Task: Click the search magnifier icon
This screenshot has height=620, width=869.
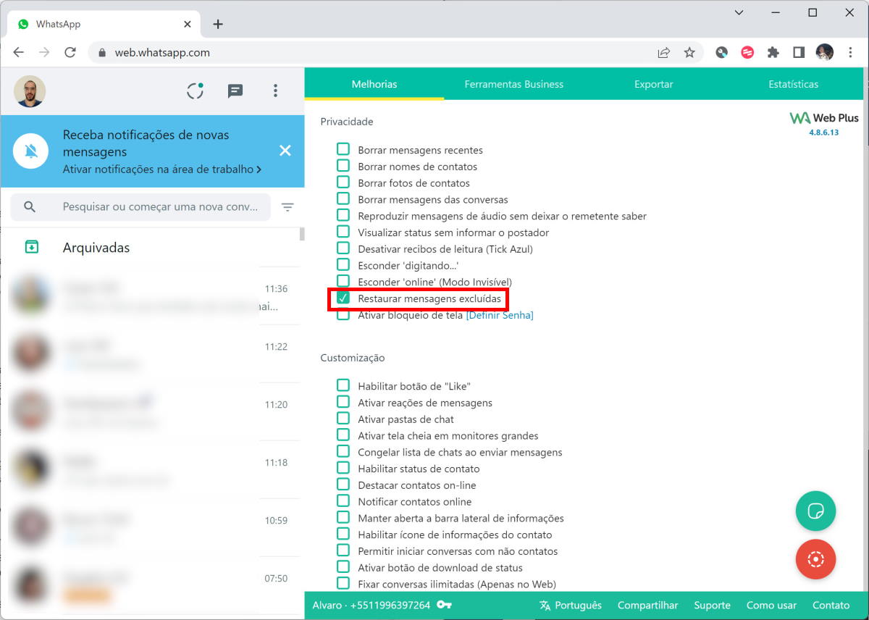Action: pyautogui.click(x=30, y=206)
